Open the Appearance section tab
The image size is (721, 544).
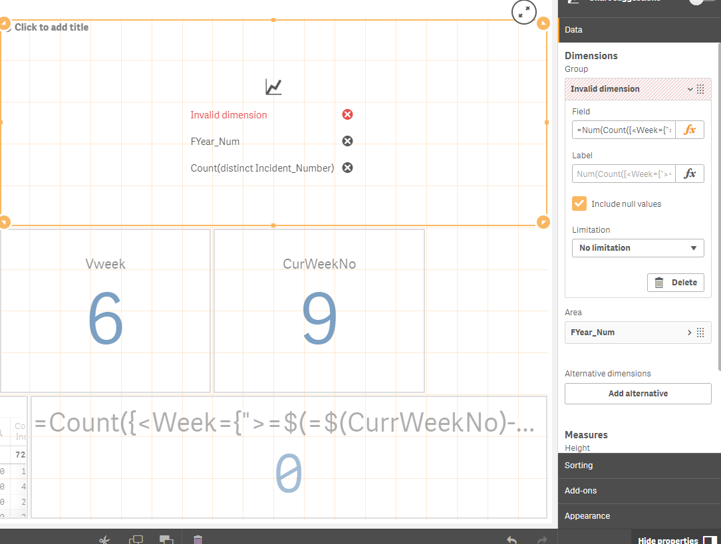coord(639,516)
